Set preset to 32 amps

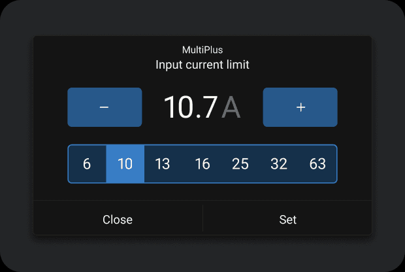point(279,163)
